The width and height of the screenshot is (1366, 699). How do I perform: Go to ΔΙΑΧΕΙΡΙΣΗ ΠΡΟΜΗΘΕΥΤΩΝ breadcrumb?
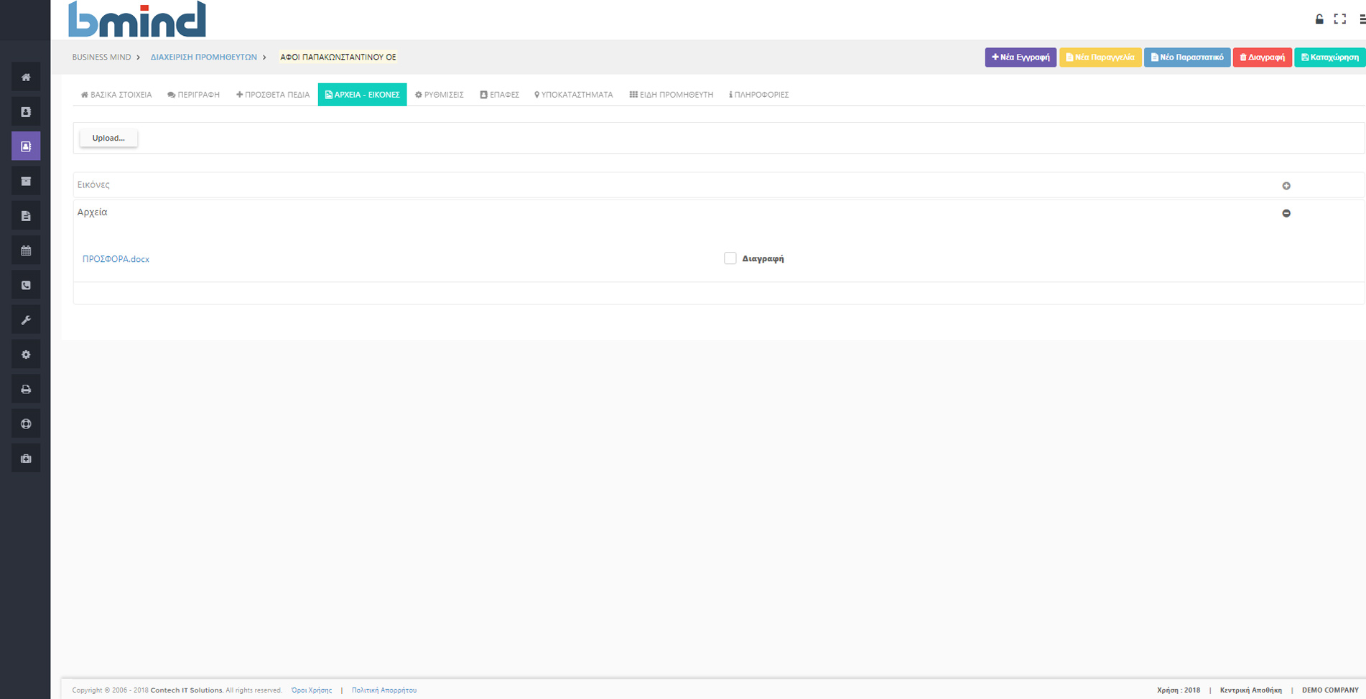203,57
